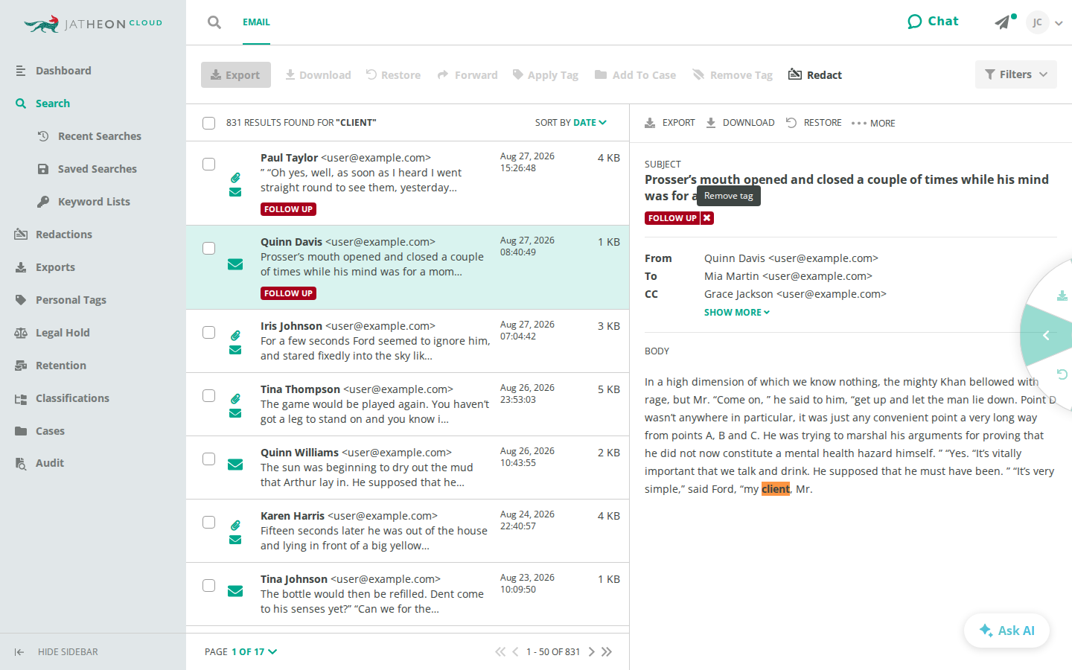1072x670 pixels.
Task: Open the search magnifier in the top bar
Action: point(214,22)
